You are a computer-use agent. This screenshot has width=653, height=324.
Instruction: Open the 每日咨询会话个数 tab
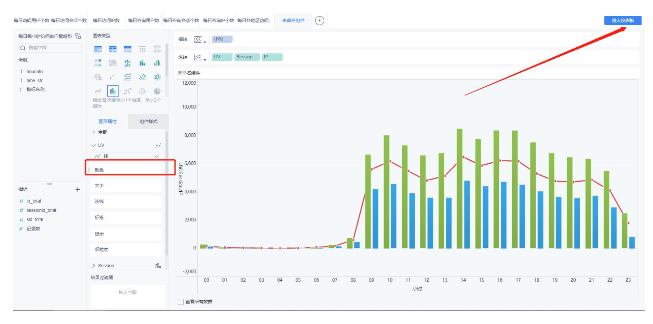pos(181,21)
